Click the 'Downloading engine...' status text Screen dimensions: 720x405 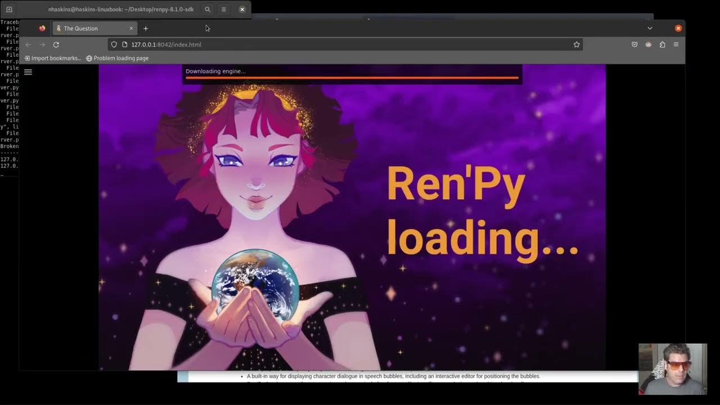[x=215, y=71]
